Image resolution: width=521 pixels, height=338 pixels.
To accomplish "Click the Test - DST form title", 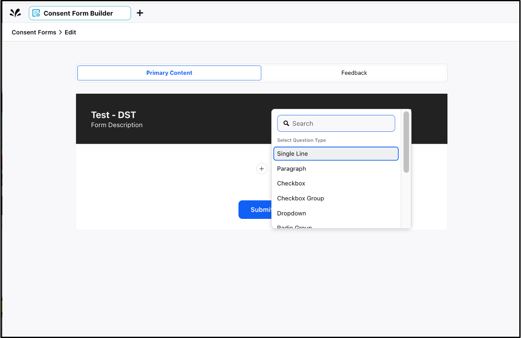I will pos(113,114).
